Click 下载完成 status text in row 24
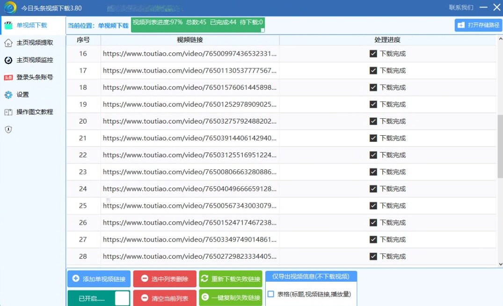The image size is (503, 306). point(393,189)
